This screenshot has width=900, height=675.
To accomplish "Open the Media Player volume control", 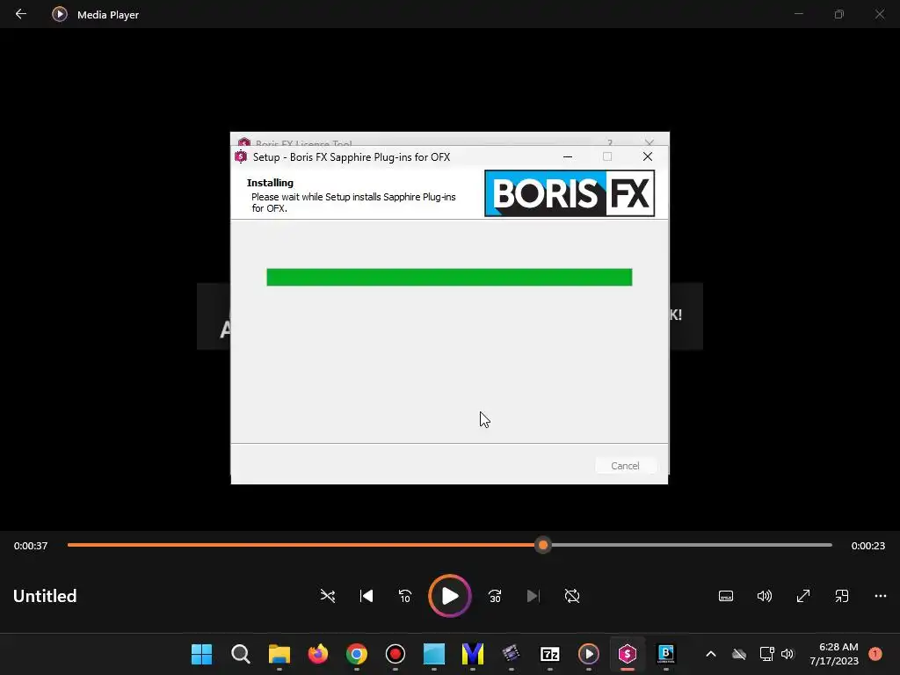I will [x=765, y=596].
